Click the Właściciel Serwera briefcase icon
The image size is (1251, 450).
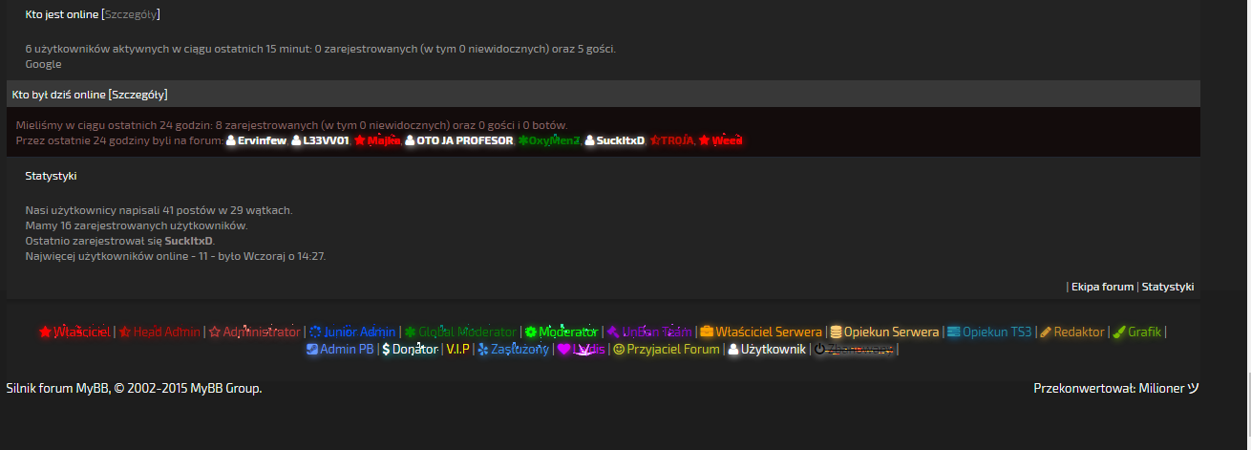coord(707,332)
